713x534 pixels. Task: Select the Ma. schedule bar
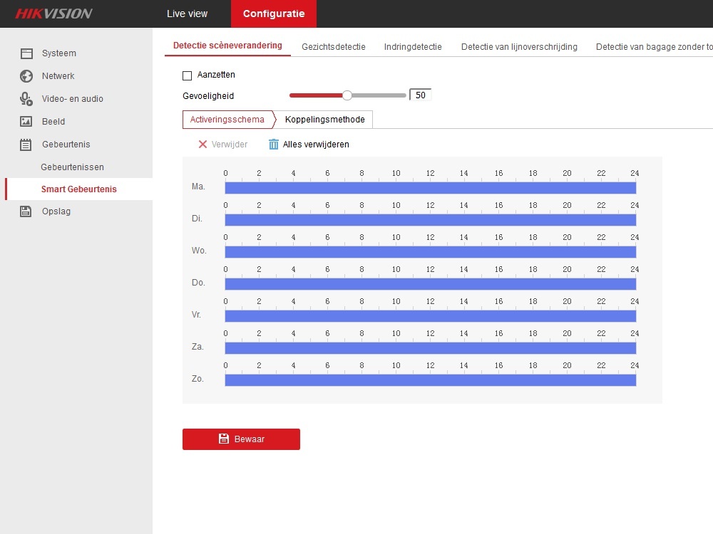(x=430, y=187)
